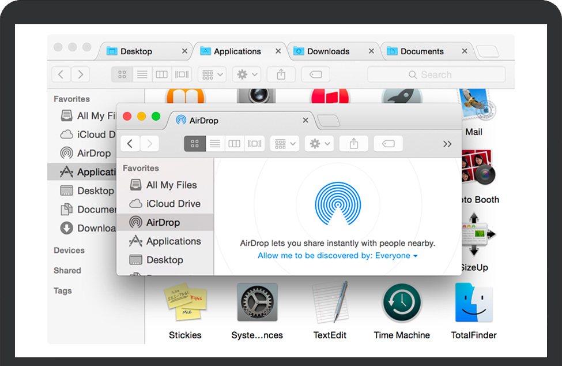
Task: Open the Stickies application
Action: point(184,303)
